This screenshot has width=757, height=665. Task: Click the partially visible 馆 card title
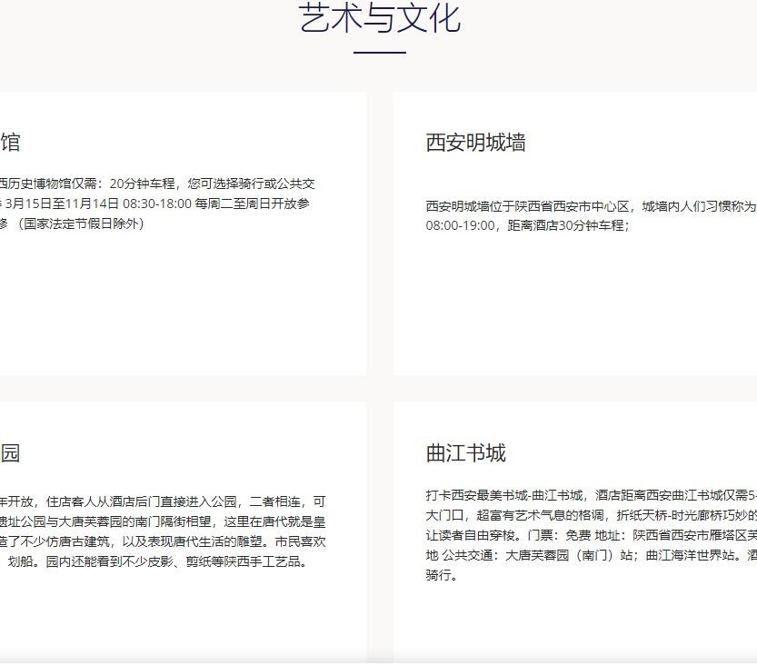[x=10, y=143]
